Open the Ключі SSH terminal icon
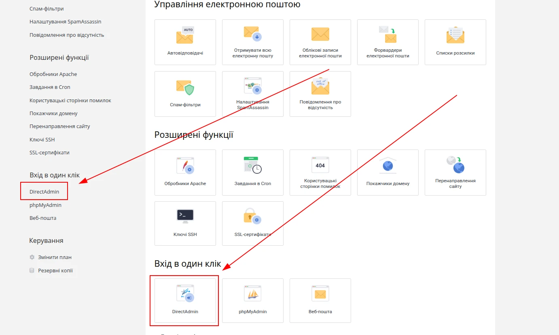The height and width of the screenshot is (335, 559). click(x=185, y=216)
